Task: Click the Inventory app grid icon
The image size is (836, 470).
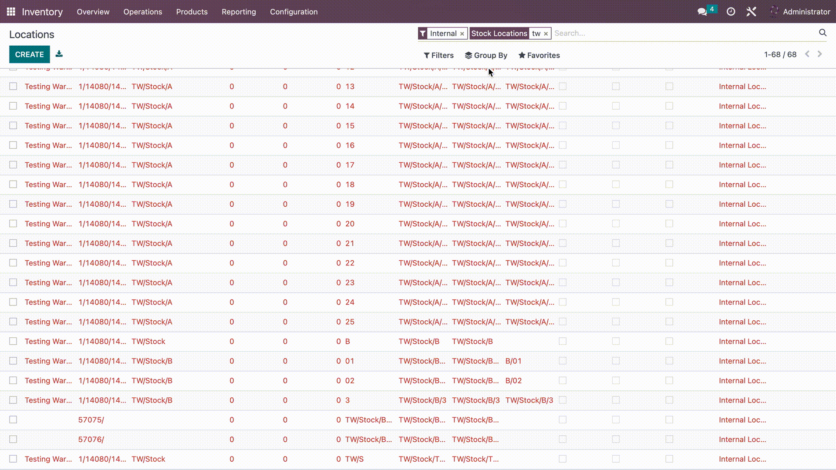Action: [x=11, y=11]
